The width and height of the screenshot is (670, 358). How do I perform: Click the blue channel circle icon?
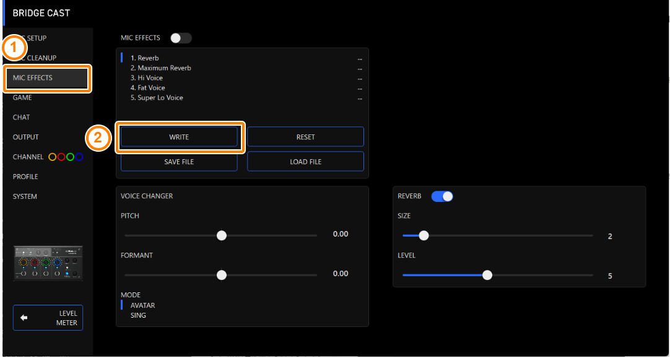coord(79,157)
